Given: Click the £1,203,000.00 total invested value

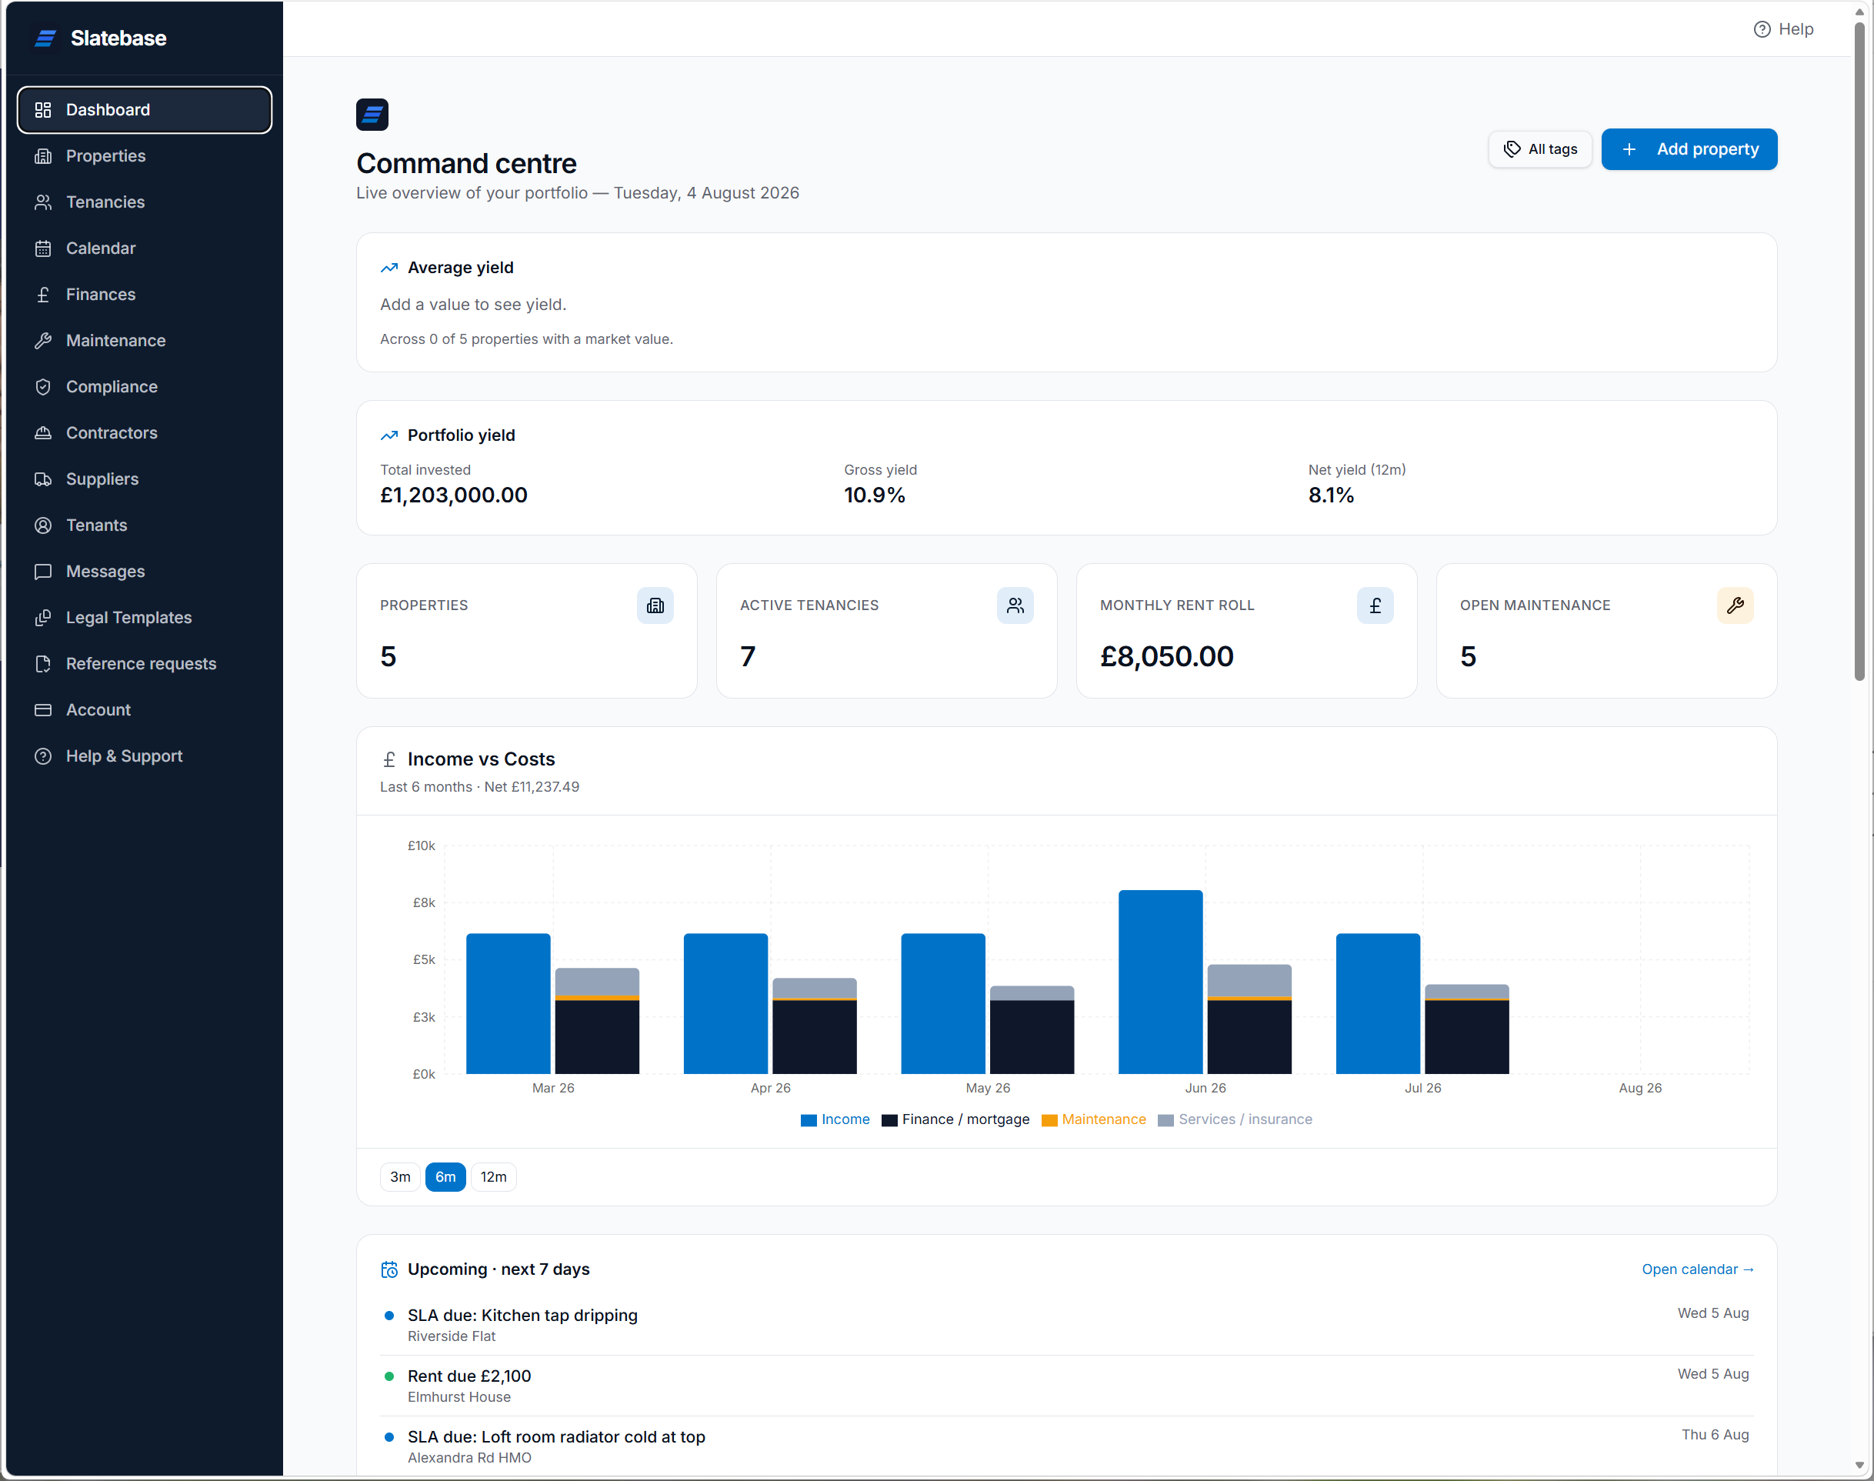Looking at the screenshot, I should [x=453, y=495].
